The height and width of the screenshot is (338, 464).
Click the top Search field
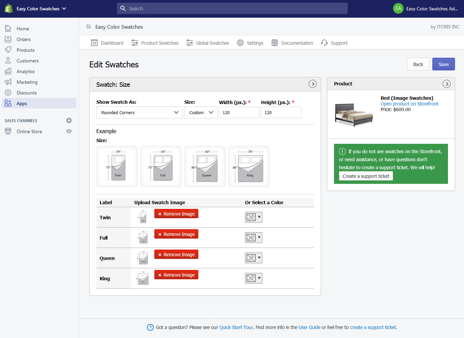232,8
